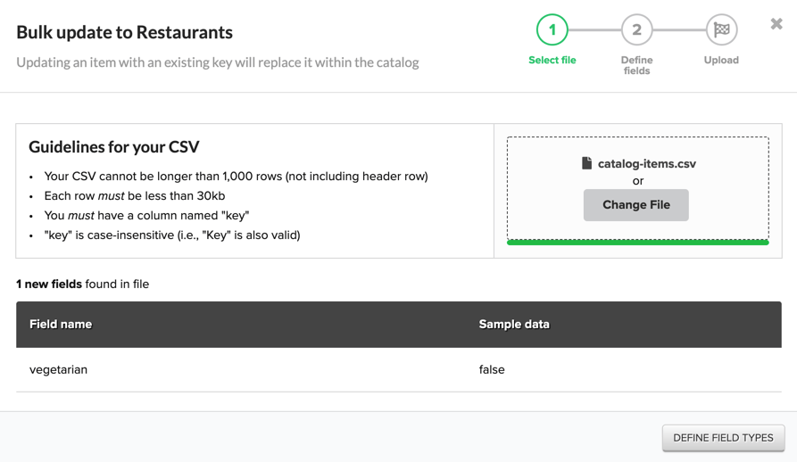
Task: Proceed with Define Field Types button
Action: [x=723, y=438]
